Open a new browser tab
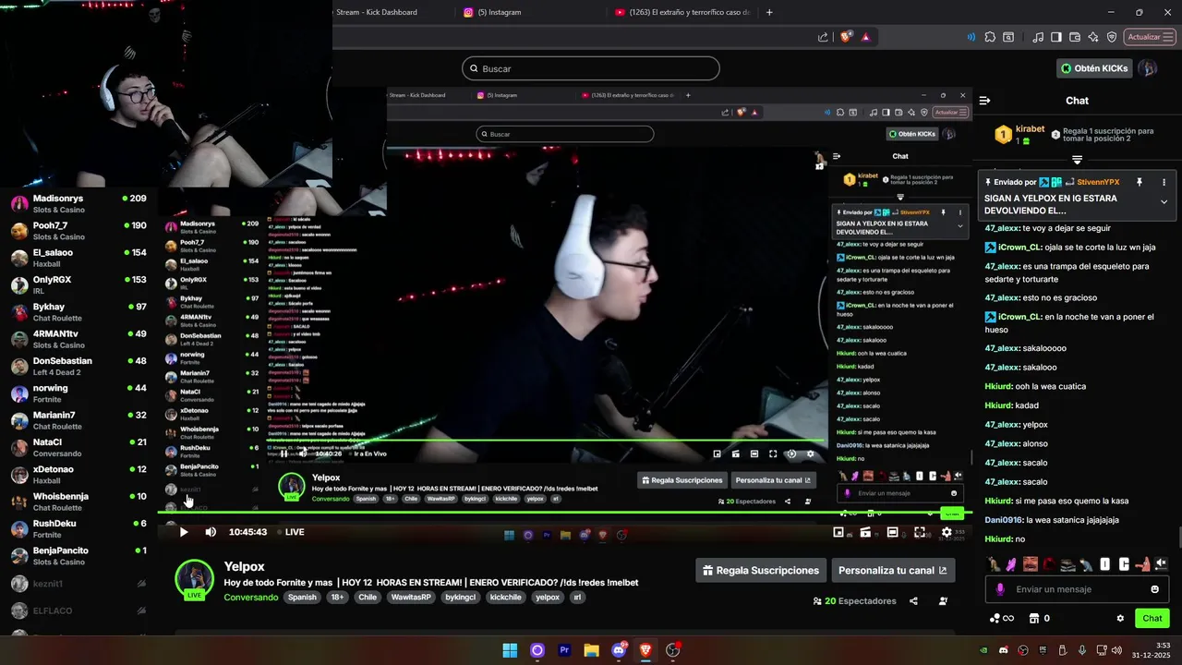 click(x=769, y=12)
